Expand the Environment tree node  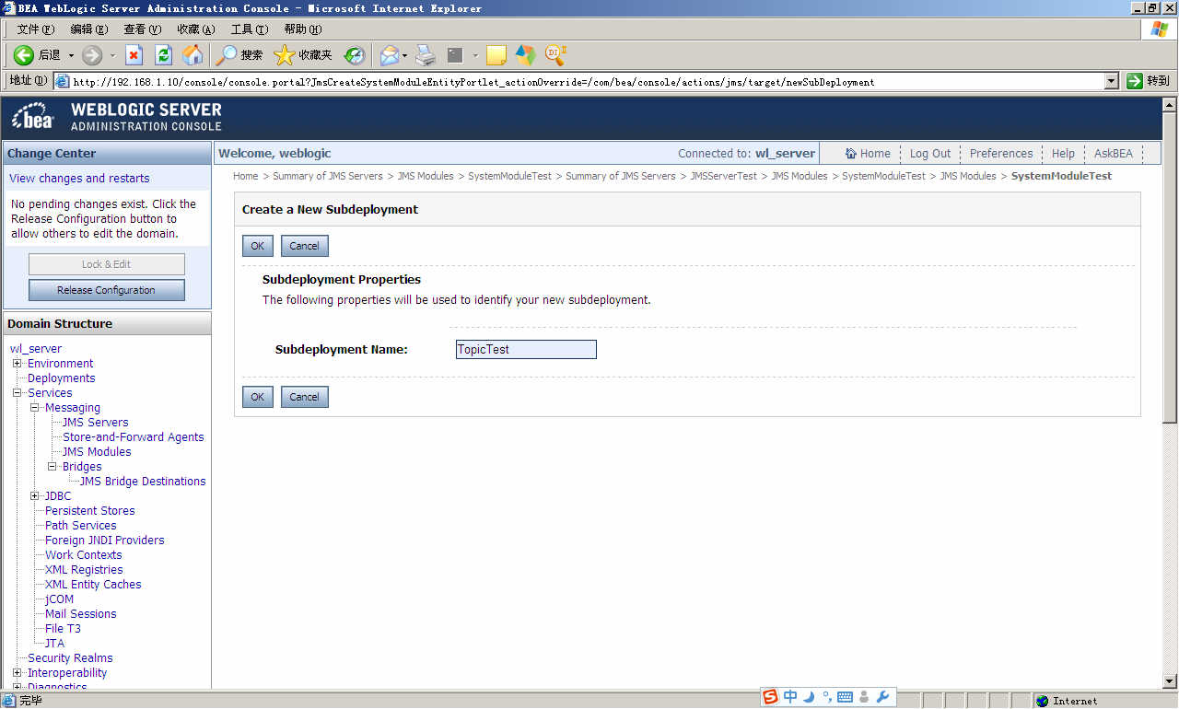click(x=17, y=363)
